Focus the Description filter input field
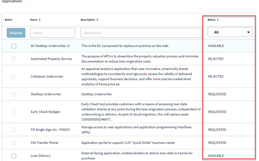 (x=141, y=33)
